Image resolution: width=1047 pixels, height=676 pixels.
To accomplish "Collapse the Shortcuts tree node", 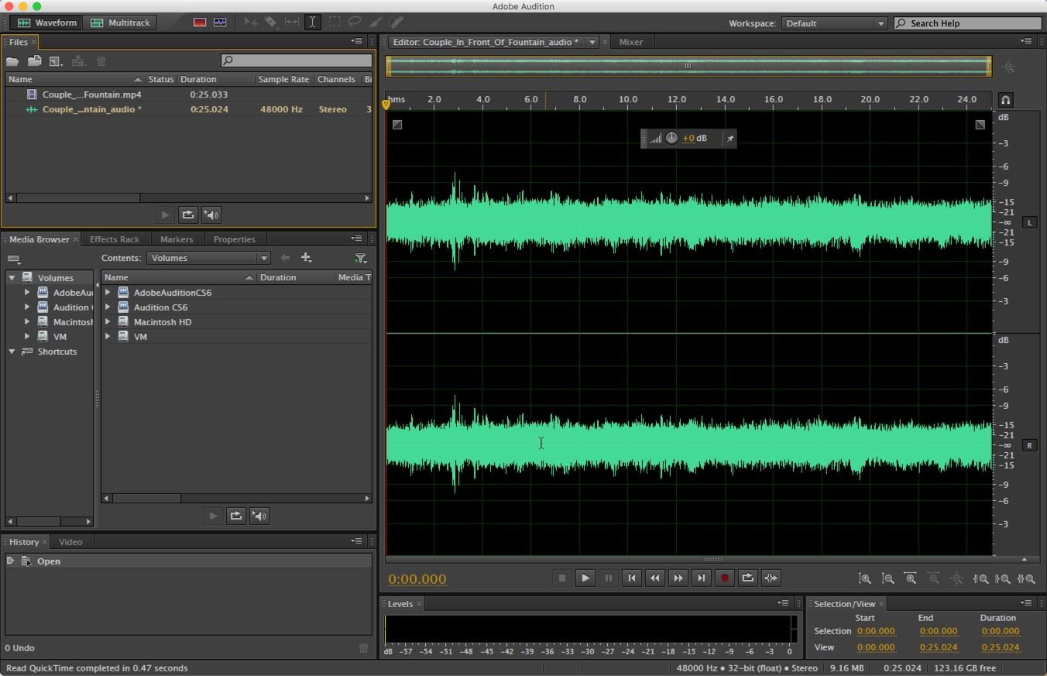I will (x=12, y=352).
